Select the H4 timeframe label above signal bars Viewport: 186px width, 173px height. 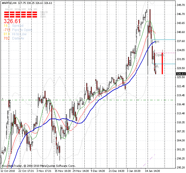6,9
